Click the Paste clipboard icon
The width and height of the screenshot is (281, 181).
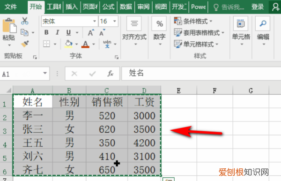9,25
